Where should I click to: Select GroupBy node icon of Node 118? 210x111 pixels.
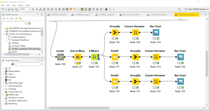point(115,32)
